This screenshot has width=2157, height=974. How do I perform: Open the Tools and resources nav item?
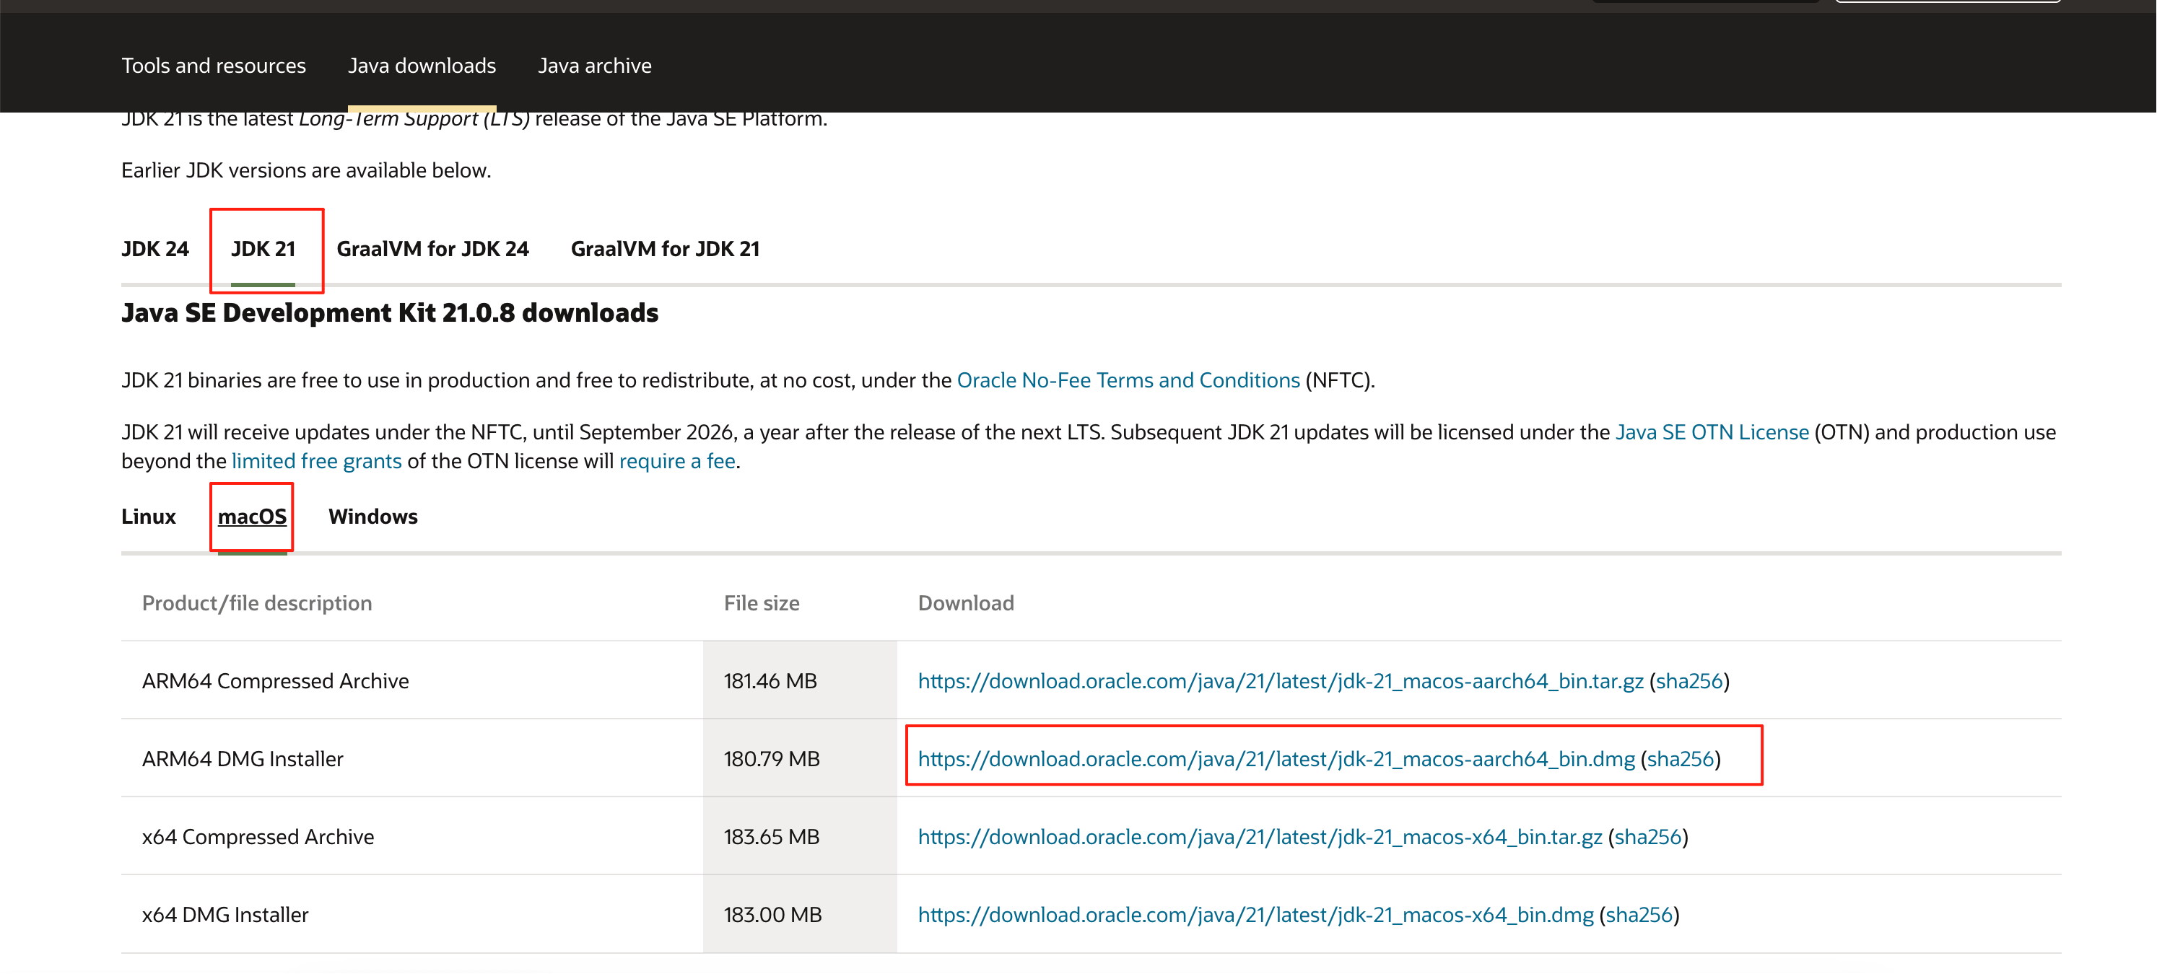pos(214,65)
